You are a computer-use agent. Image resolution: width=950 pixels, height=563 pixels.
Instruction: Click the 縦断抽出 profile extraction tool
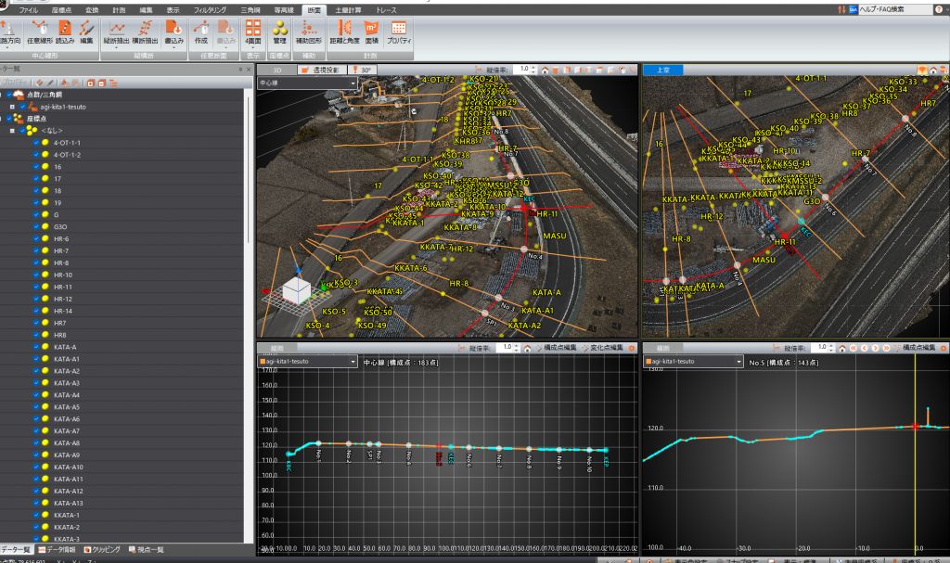click(x=116, y=32)
